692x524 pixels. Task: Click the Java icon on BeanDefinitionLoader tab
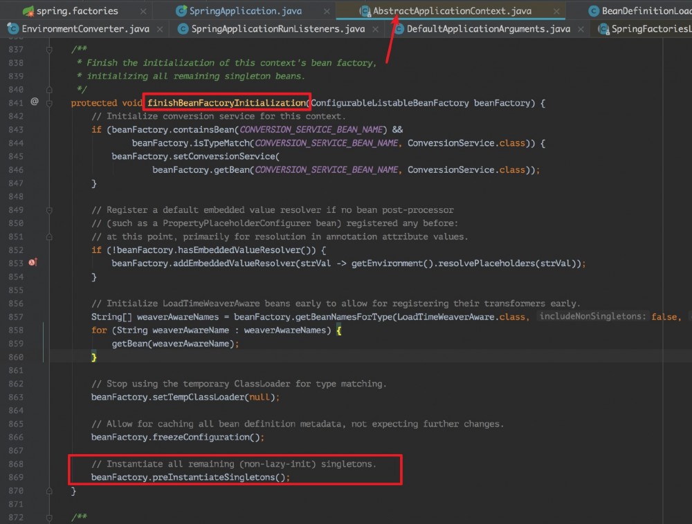pyautogui.click(x=594, y=10)
